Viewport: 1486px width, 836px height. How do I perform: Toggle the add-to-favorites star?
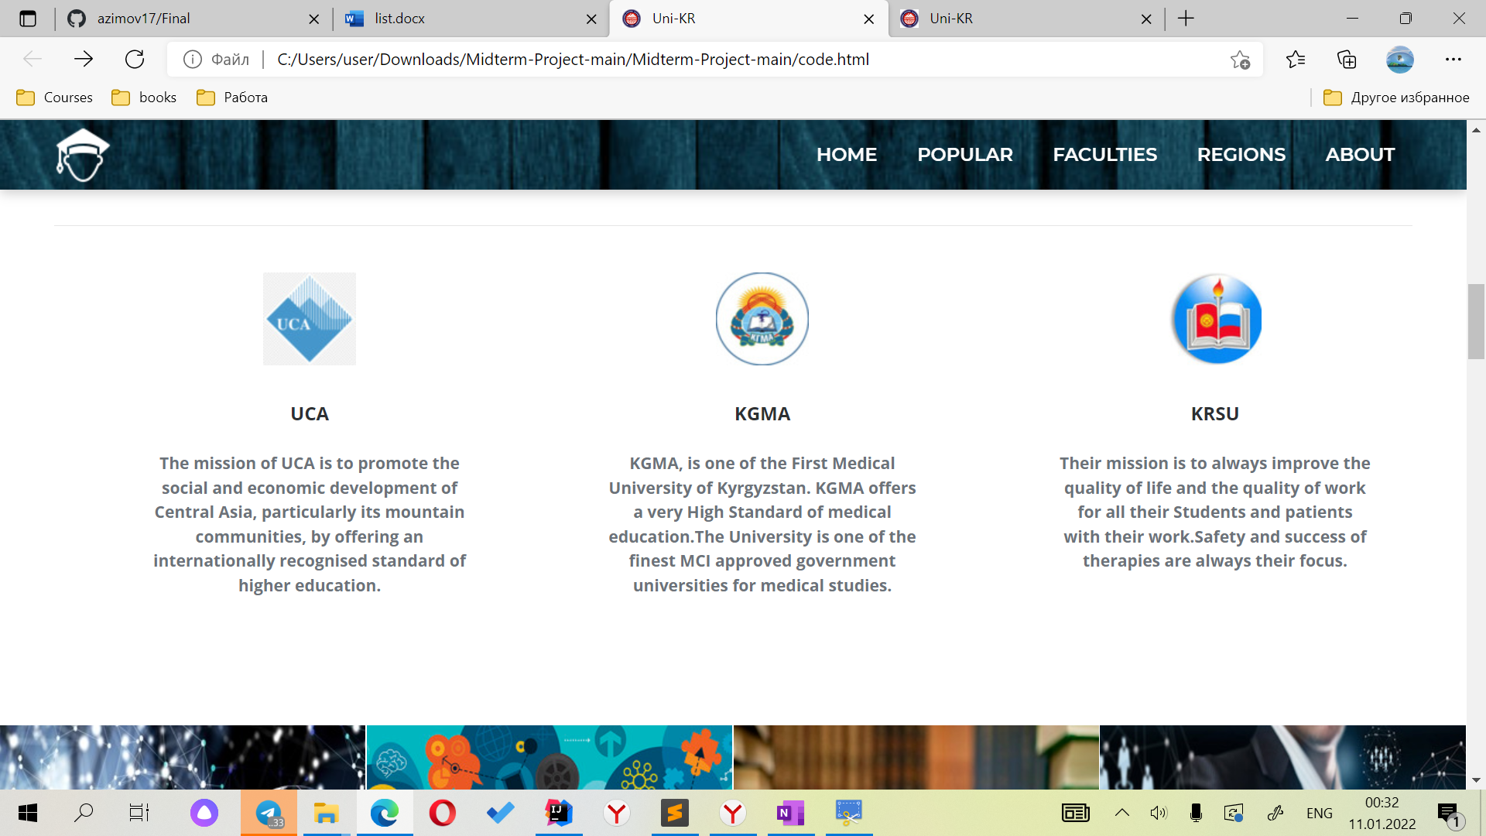coord(1241,60)
